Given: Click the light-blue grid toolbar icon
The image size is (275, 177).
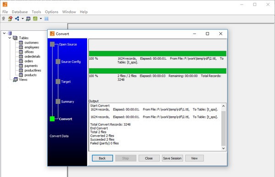Looking at the screenshot, I should tap(46, 18).
